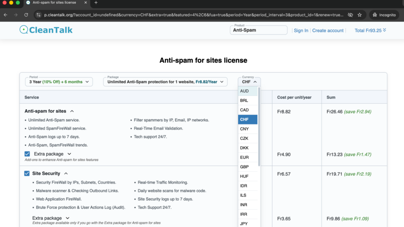Click the Fr9.86 sum value
The width and height of the screenshot is (404, 227).
(x=333, y=218)
